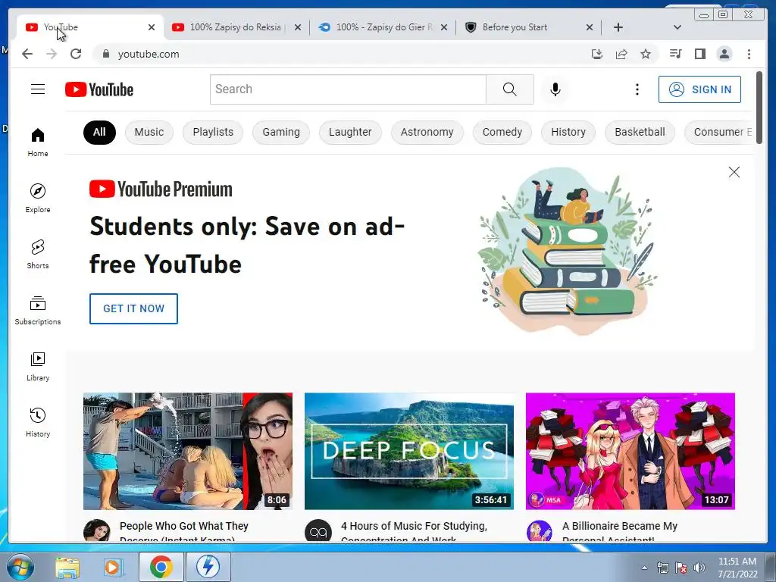The height and width of the screenshot is (582, 776).
Task: Dismiss the YouTube Premium banner
Action: point(734,172)
